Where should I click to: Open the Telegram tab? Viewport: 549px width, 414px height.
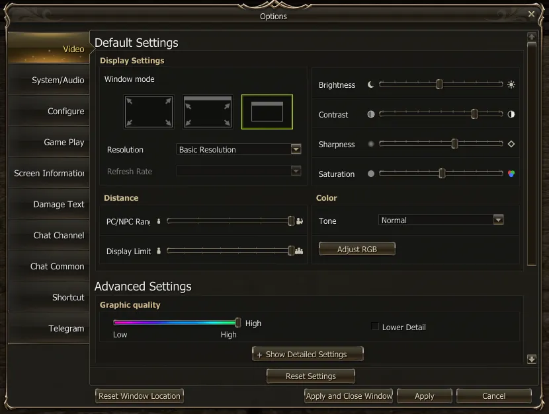pos(48,328)
